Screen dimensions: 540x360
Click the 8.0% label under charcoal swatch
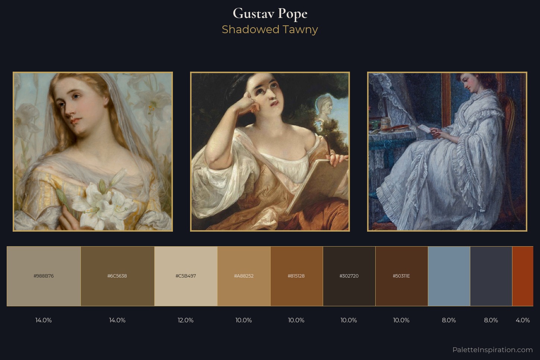[x=491, y=320]
